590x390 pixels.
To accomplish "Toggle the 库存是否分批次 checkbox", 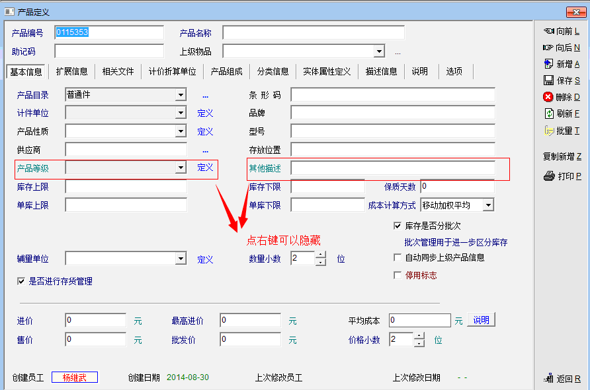I will point(398,226).
